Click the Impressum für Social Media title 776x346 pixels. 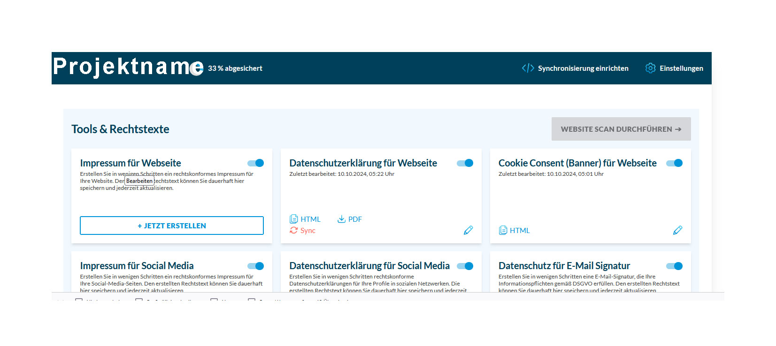point(137,266)
